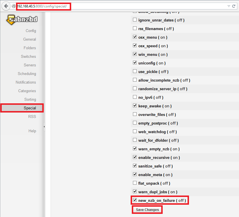Click the reload page icon

tap(234, 6)
